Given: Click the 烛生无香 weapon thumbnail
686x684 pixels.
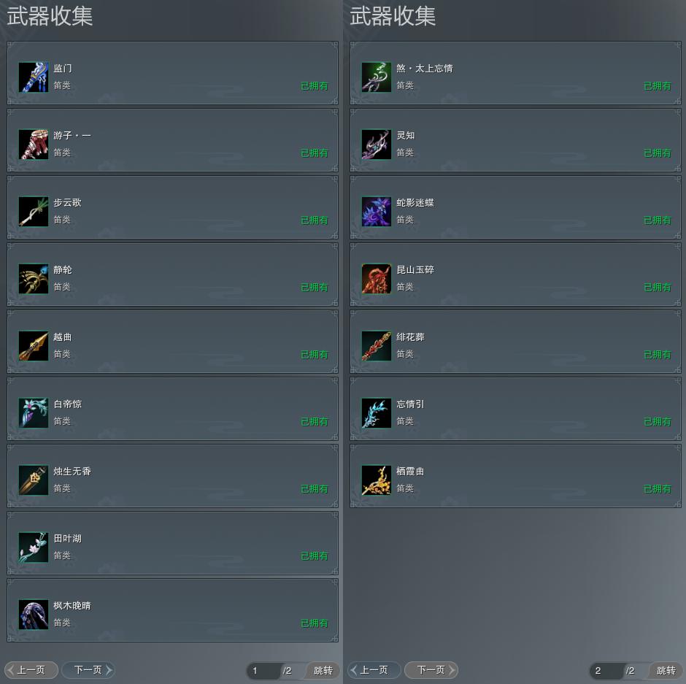Looking at the screenshot, I should point(34,480).
